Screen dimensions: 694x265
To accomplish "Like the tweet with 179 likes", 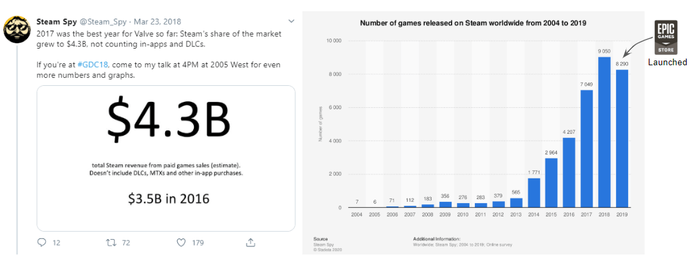I will coord(180,242).
